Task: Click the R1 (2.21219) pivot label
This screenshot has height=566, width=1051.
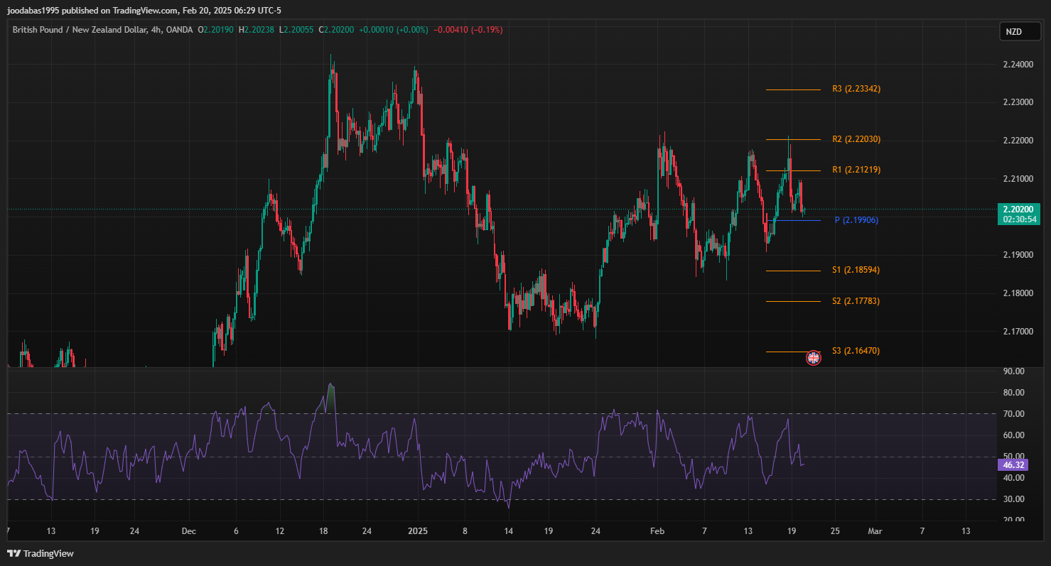Action: [x=856, y=170]
